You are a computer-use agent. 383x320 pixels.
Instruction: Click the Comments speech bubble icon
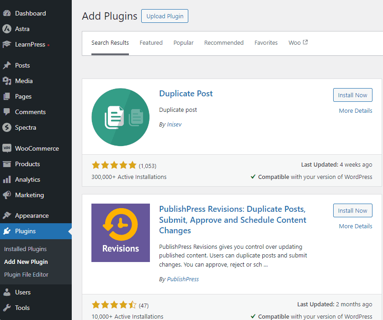[x=7, y=112]
